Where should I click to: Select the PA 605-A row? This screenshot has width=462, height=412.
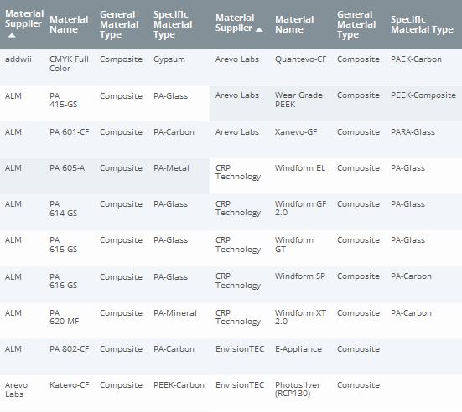point(105,176)
